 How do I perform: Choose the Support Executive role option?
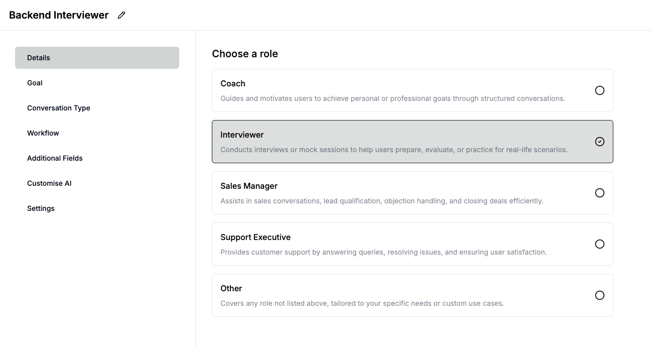pos(600,244)
